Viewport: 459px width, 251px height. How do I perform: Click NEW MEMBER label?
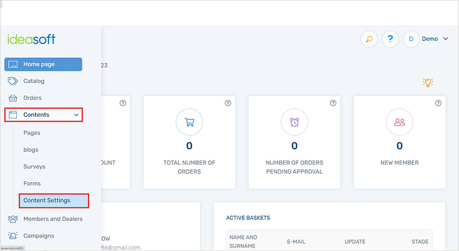[x=400, y=163]
